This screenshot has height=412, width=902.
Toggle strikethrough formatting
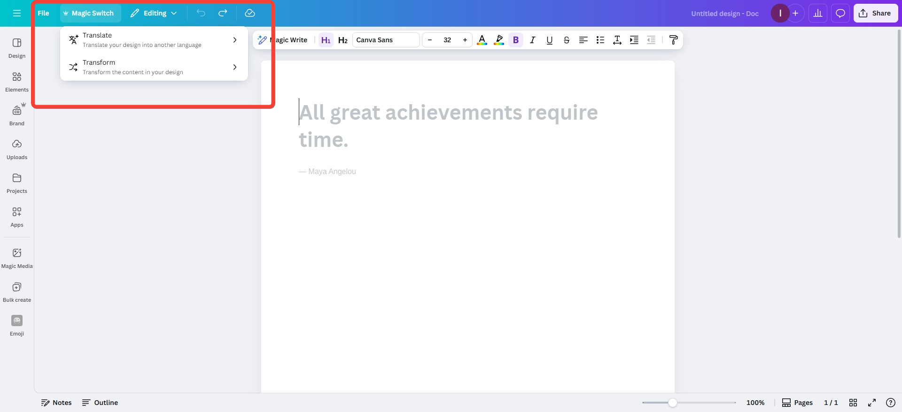pyautogui.click(x=567, y=40)
